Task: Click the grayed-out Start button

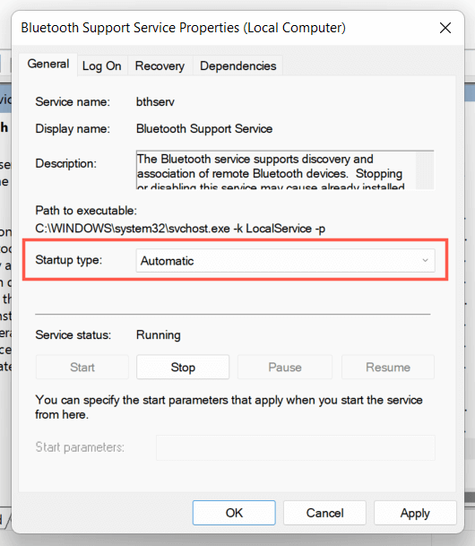Action: coord(82,367)
